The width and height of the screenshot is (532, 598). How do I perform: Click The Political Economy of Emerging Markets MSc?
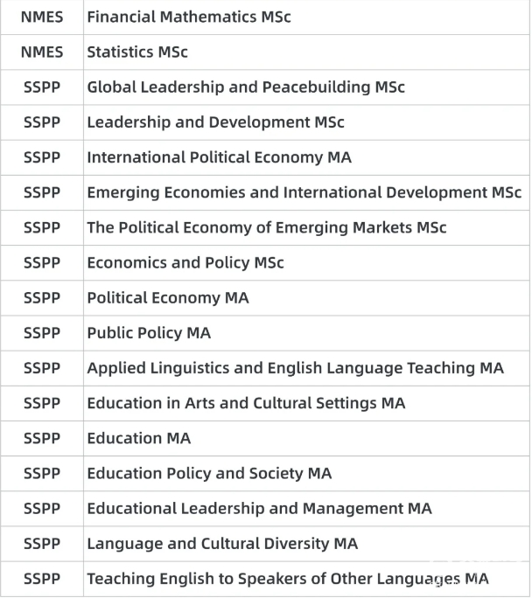[x=266, y=227]
